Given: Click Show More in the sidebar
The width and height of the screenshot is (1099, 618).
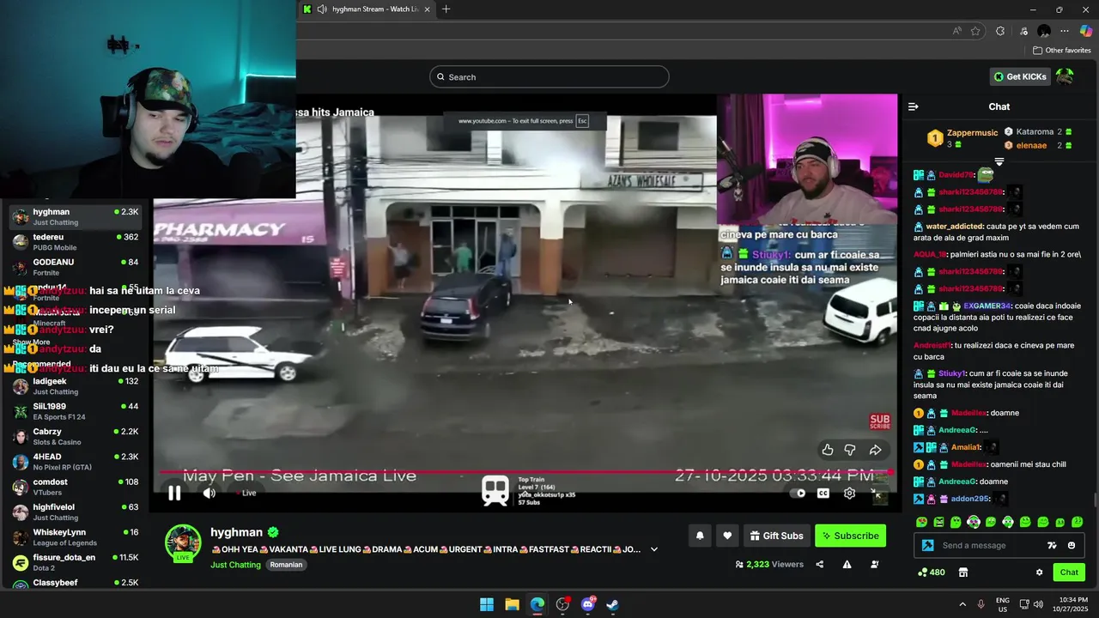Looking at the screenshot, I should pyautogui.click(x=31, y=342).
